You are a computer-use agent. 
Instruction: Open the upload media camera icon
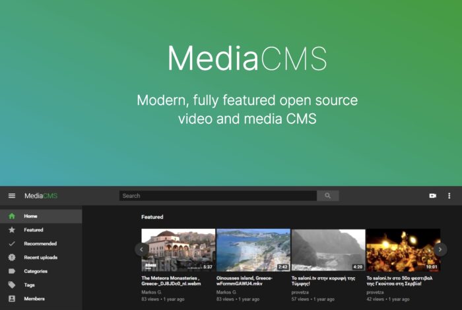pyautogui.click(x=432, y=196)
